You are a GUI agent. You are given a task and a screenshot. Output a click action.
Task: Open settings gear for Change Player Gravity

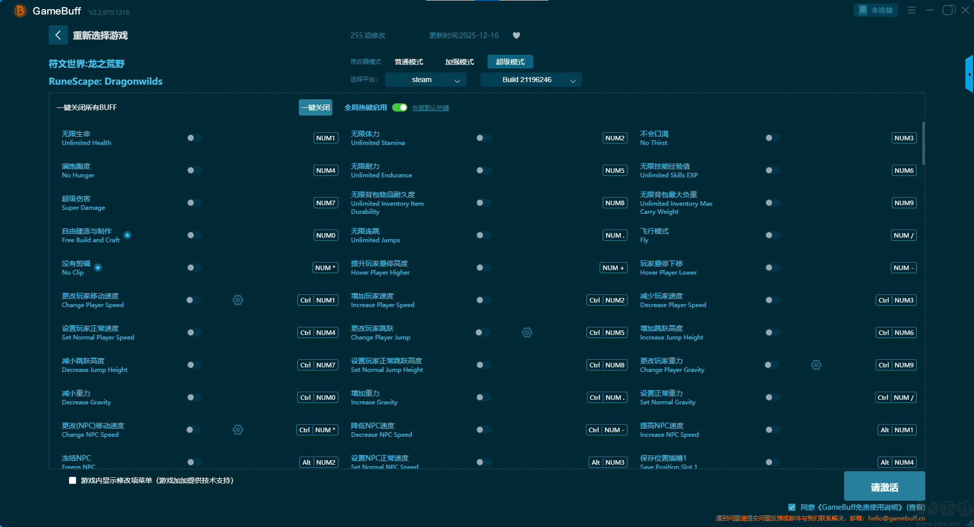(x=816, y=365)
